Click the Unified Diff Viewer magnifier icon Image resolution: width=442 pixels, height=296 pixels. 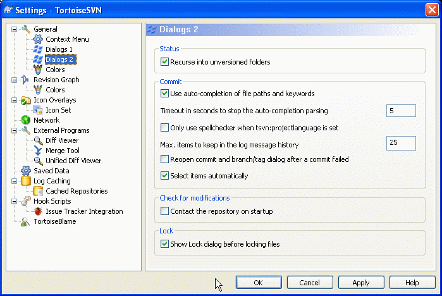[x=38, y=161]
